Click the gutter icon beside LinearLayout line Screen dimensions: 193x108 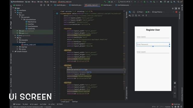tap(57, 13)
